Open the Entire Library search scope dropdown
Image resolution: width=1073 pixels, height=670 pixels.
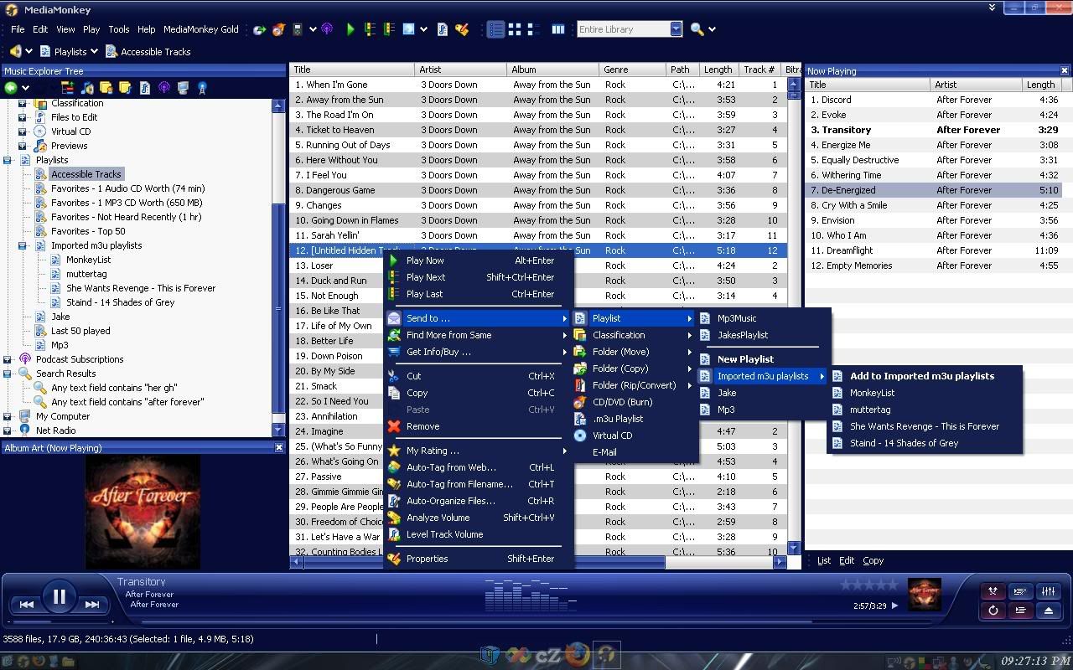(676, 29)
